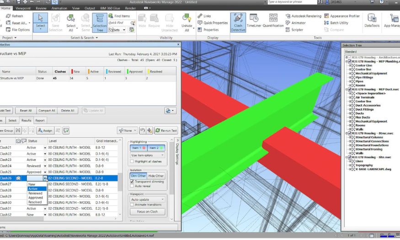The width and height of the screenshot is (400, 240).
Task: Expand the Select & Search ribbon panel
Action: click(x=84, y=38)
